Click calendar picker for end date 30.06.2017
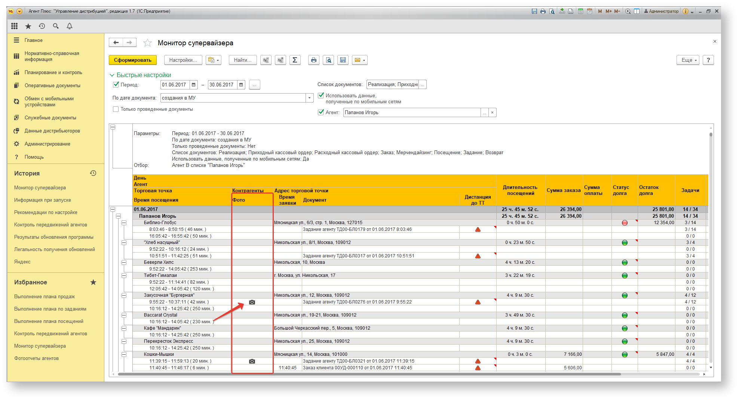This screenshot has height=400, width=739. click(241, 85)
